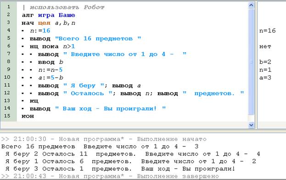286x180 pixels.
Task: Click the margin value 'нет'
Action: tap(265, 46)
